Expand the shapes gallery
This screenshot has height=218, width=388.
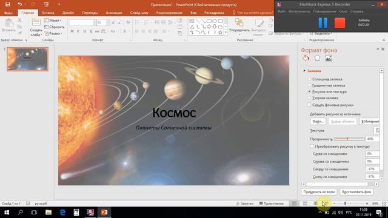click(x=226, y=32)
